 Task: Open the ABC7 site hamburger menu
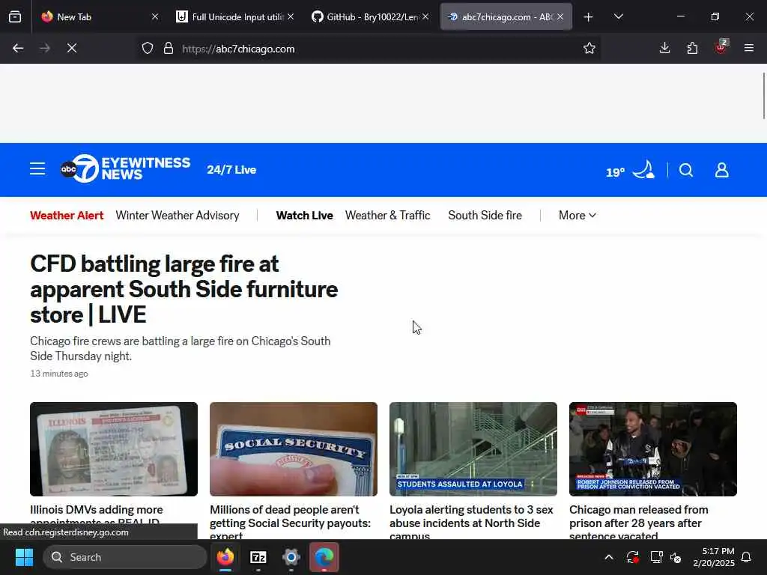click(x=37, y=169)
